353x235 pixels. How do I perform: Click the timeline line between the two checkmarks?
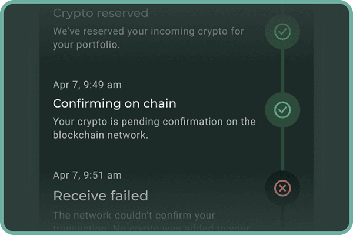point(283,70)
